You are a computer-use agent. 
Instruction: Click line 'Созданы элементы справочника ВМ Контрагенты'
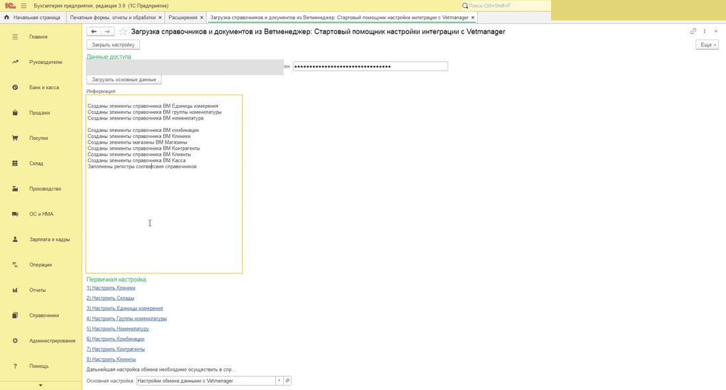click(x=143, y=148)
